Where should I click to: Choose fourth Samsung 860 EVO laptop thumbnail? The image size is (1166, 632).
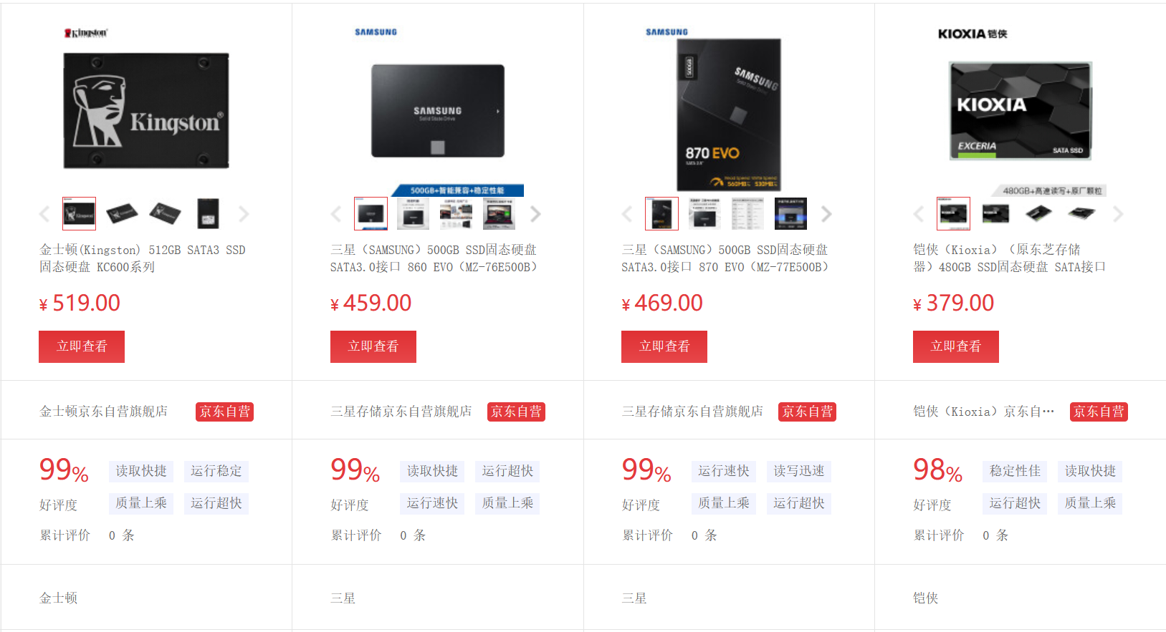pos(499,213)
